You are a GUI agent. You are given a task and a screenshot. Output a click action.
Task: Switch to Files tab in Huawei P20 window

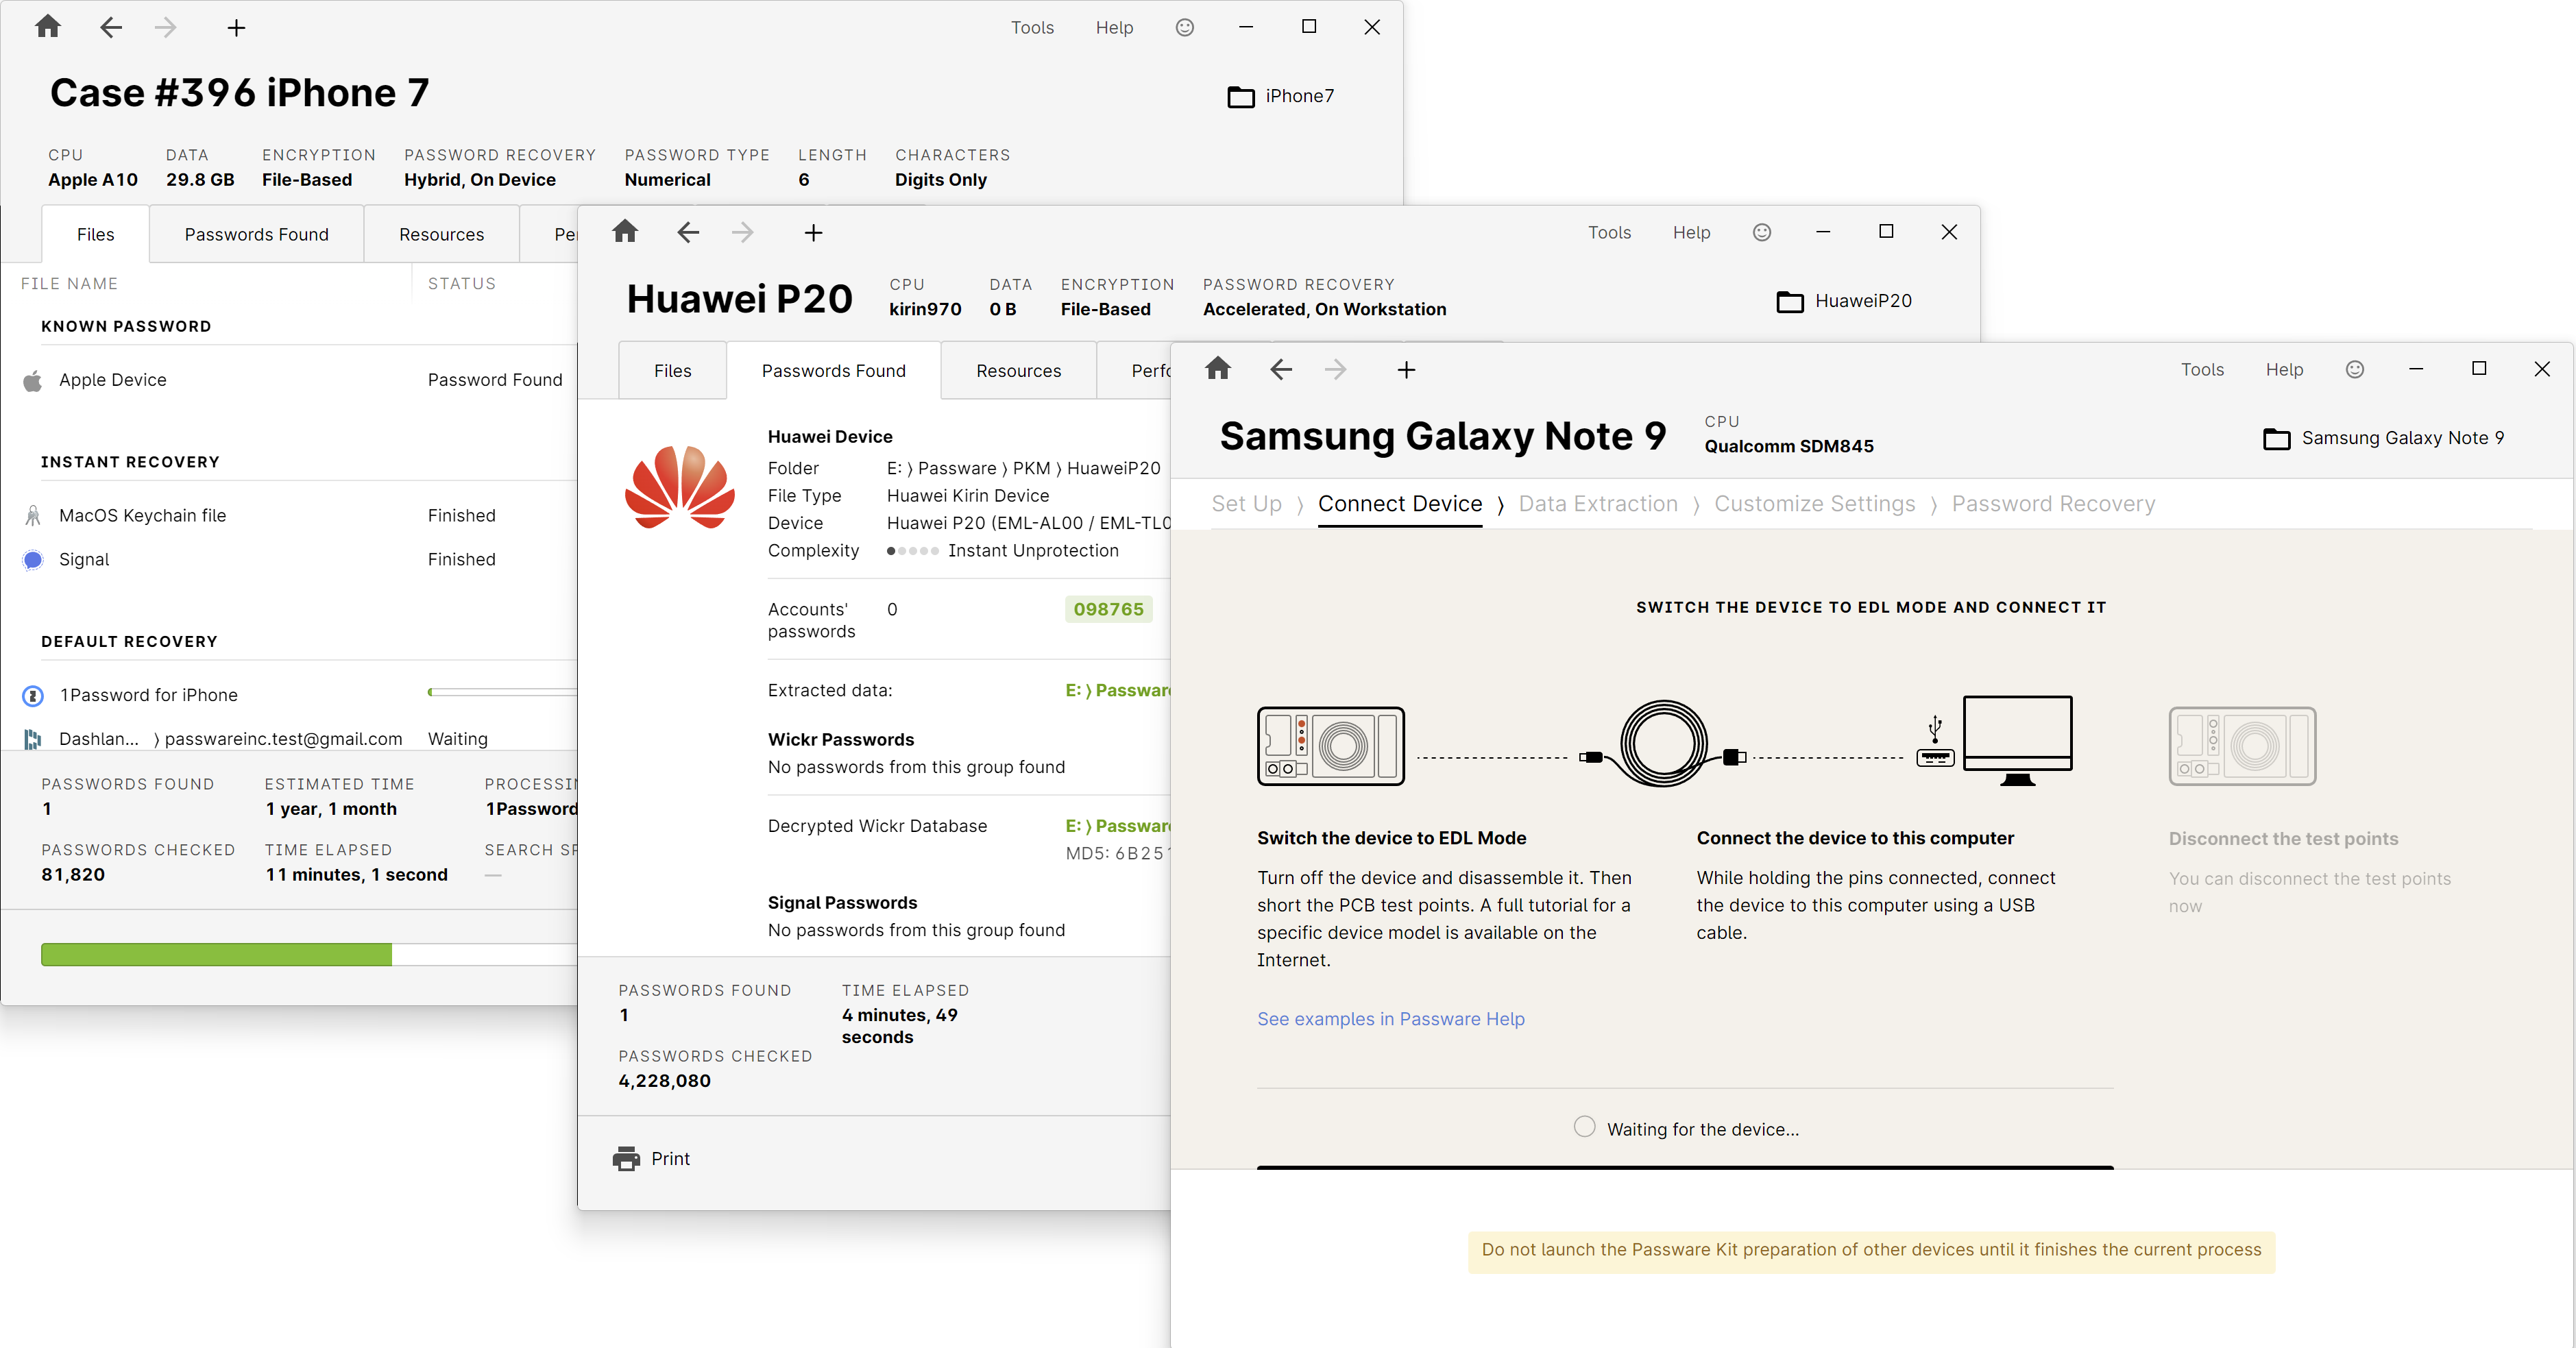point(672,371)
